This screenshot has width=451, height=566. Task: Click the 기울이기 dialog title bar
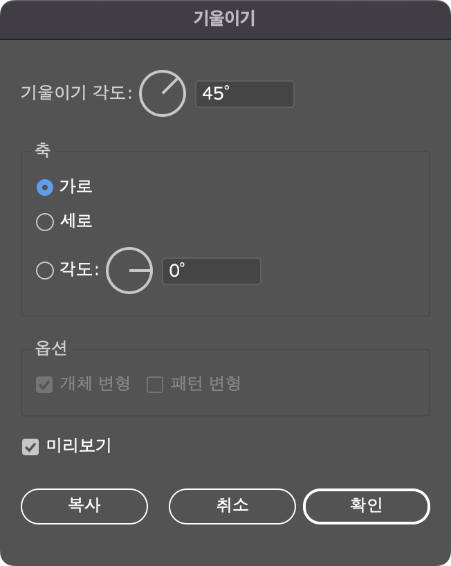tap(225, 19)
